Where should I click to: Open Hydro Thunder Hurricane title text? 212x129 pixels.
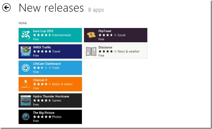tap(51, 97)
